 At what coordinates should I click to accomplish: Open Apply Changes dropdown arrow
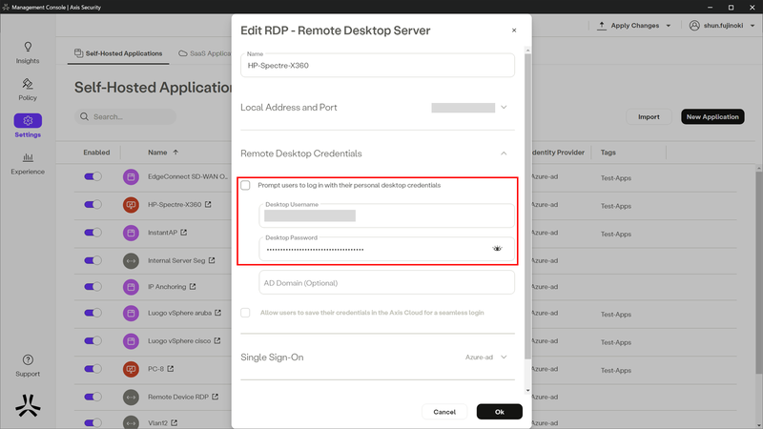click(669, 26)
